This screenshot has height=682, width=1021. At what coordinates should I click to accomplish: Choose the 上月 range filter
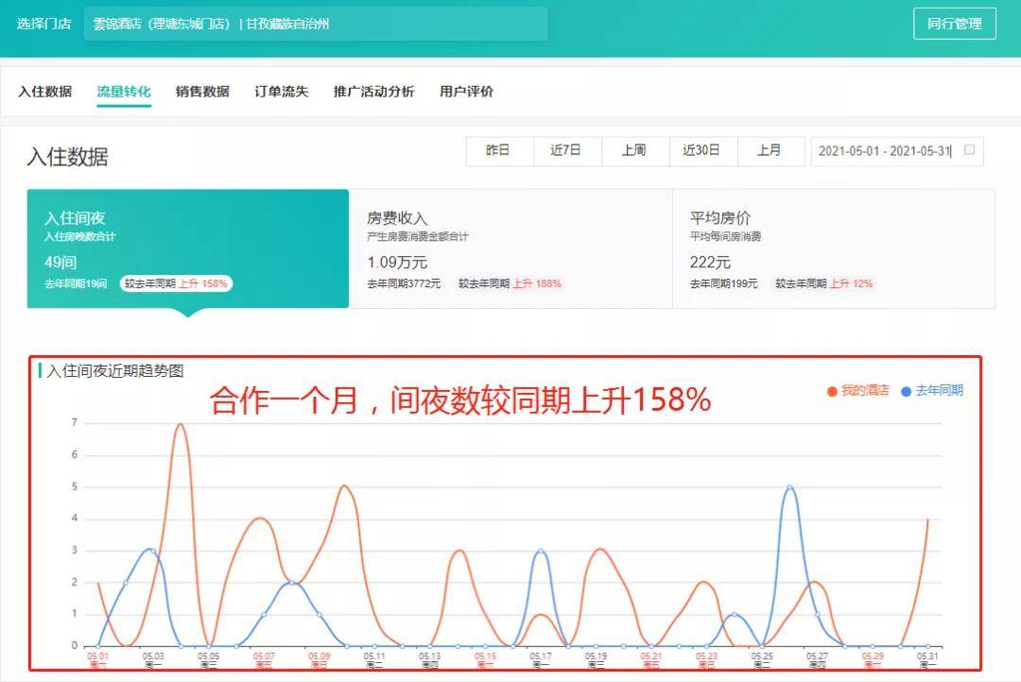point(770,151)
